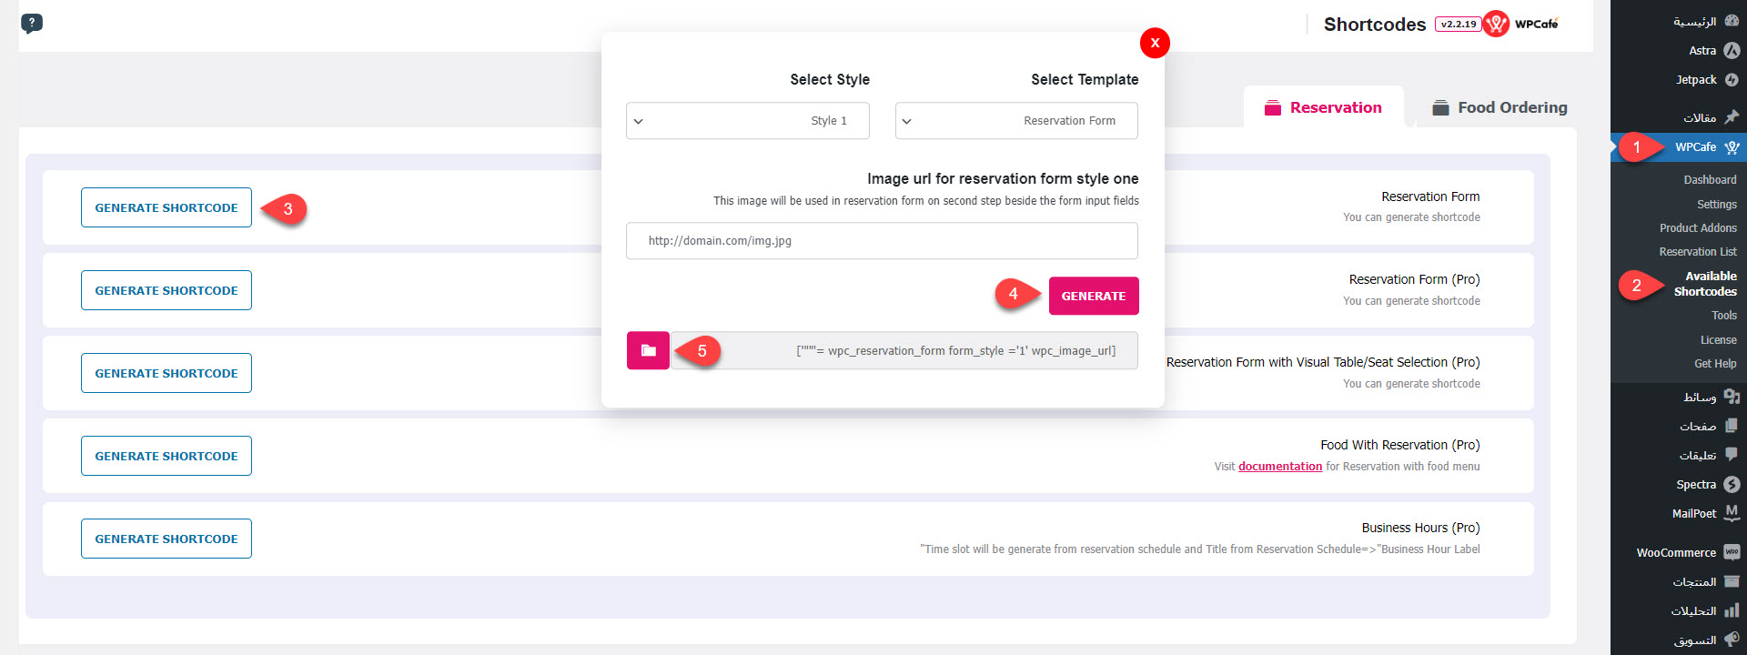Open the documentation link
This screenshot has width=1747, height=655.
tap(1280, 467)
